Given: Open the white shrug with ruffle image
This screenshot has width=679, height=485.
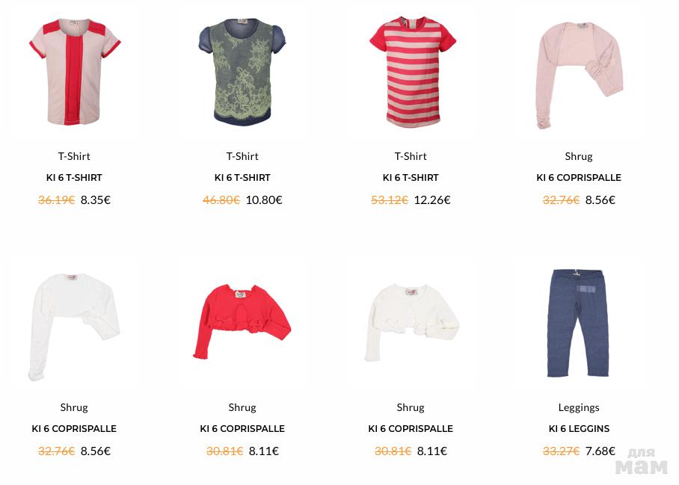Looking at the screenshot, I should (x=411, y=322).
